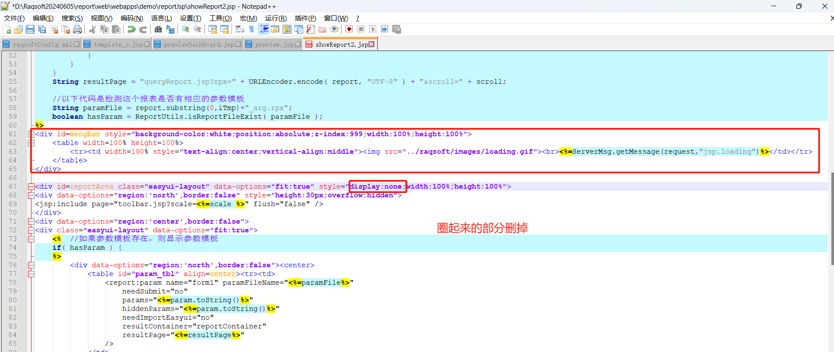Stop macro recording
The image size is (834, 352).
361,29
